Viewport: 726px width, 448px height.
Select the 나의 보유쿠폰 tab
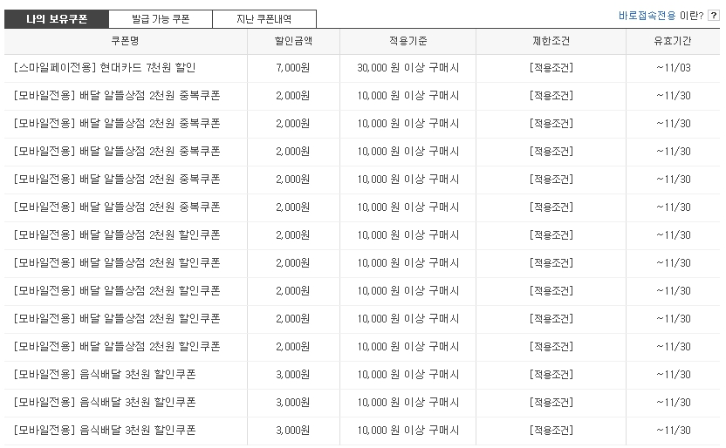coord(57,19)
